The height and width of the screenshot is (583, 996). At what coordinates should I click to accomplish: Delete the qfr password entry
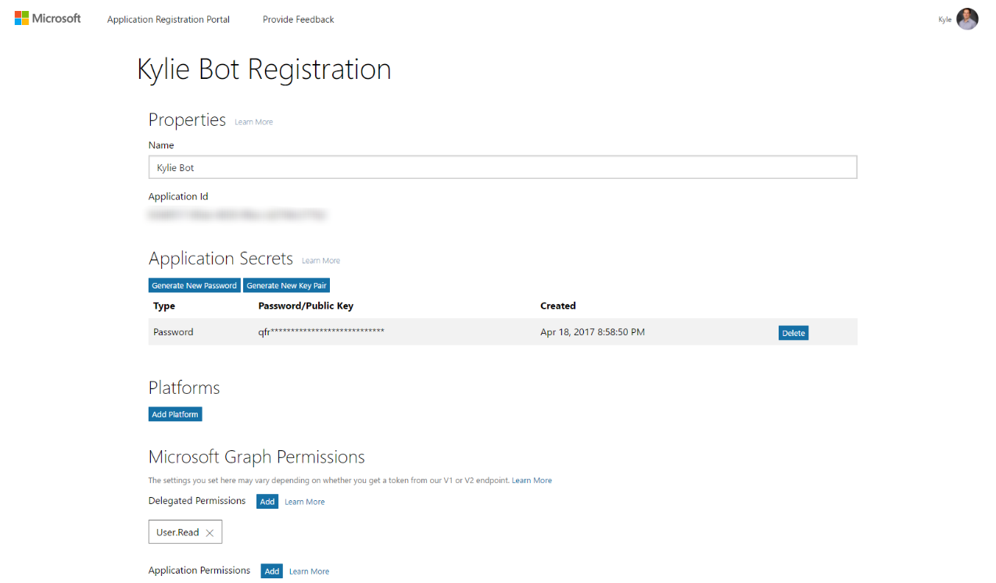(x=793, y=333)
